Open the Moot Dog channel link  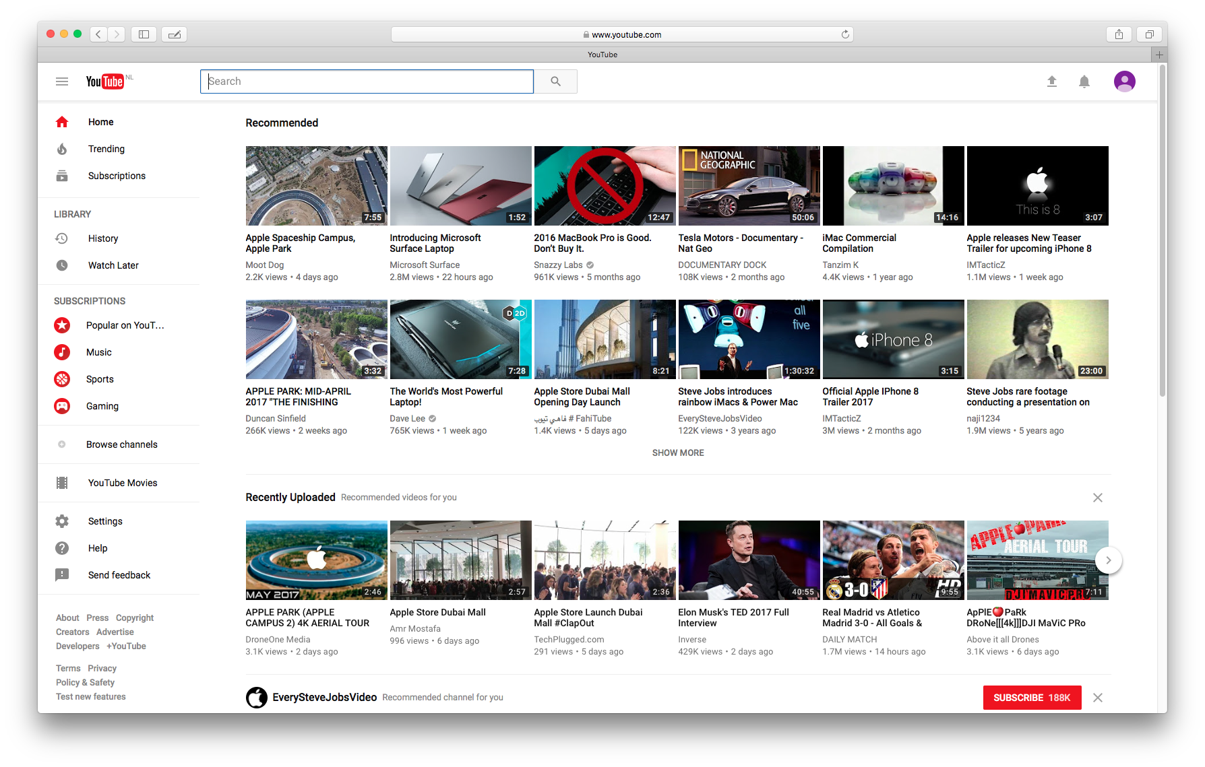tap(265, 265)
